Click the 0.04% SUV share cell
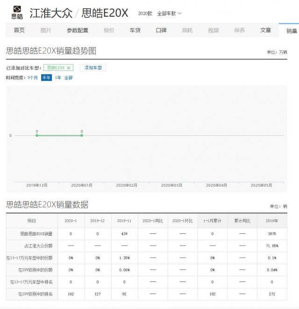The width and height of the screenshot is (299, 309). coord(272,270)
